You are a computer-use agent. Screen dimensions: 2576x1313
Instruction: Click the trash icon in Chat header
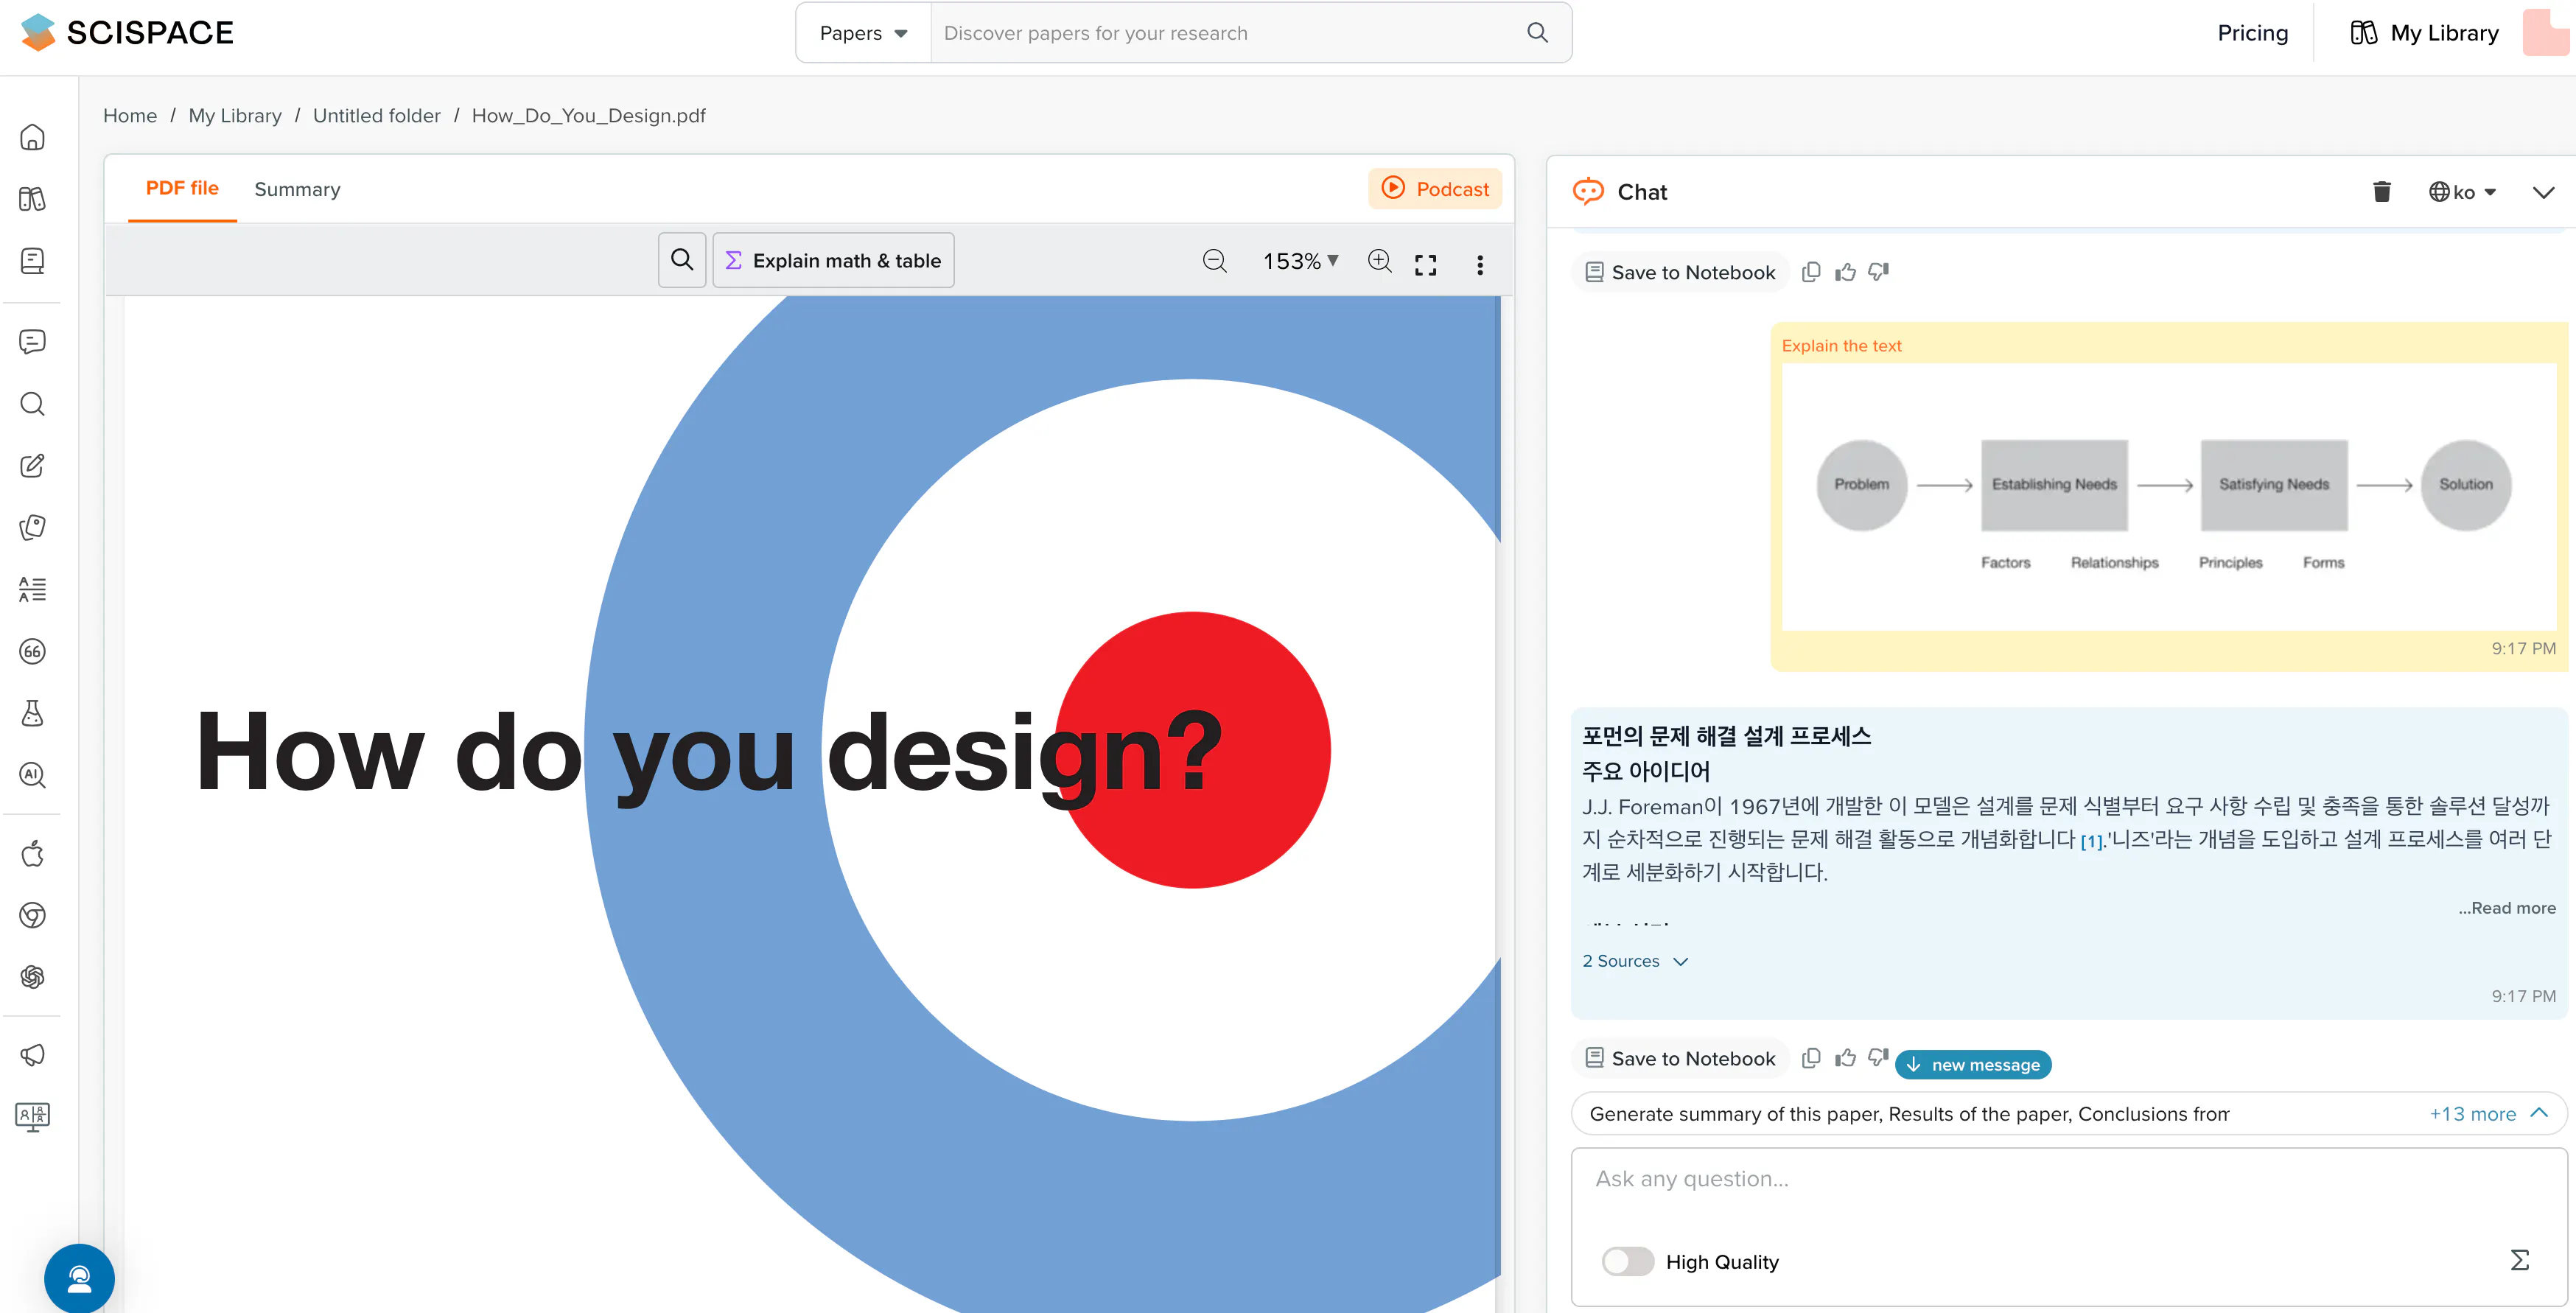pos(2381,191)
